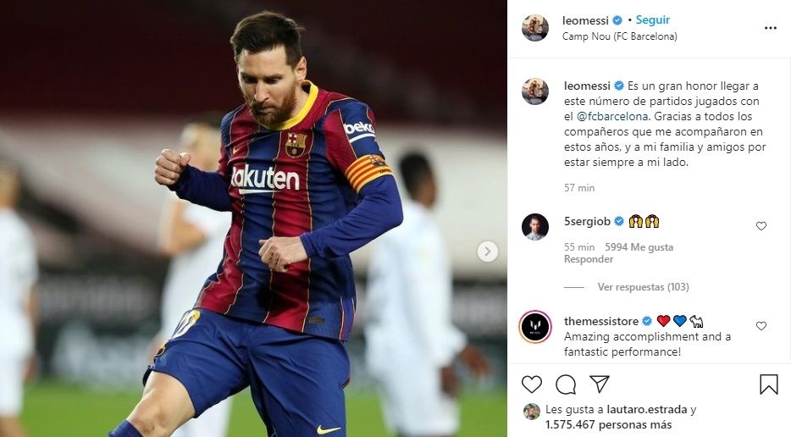This screenshot has width=791, height=437.
Task: Save the post with the bookmark icon
Action: pyautogui.click(x=768, y=384)
